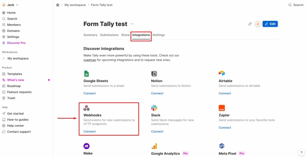Click the Search magnifier icon in sidebar
This screenshot has width=306, height=157.
point(3,19)
